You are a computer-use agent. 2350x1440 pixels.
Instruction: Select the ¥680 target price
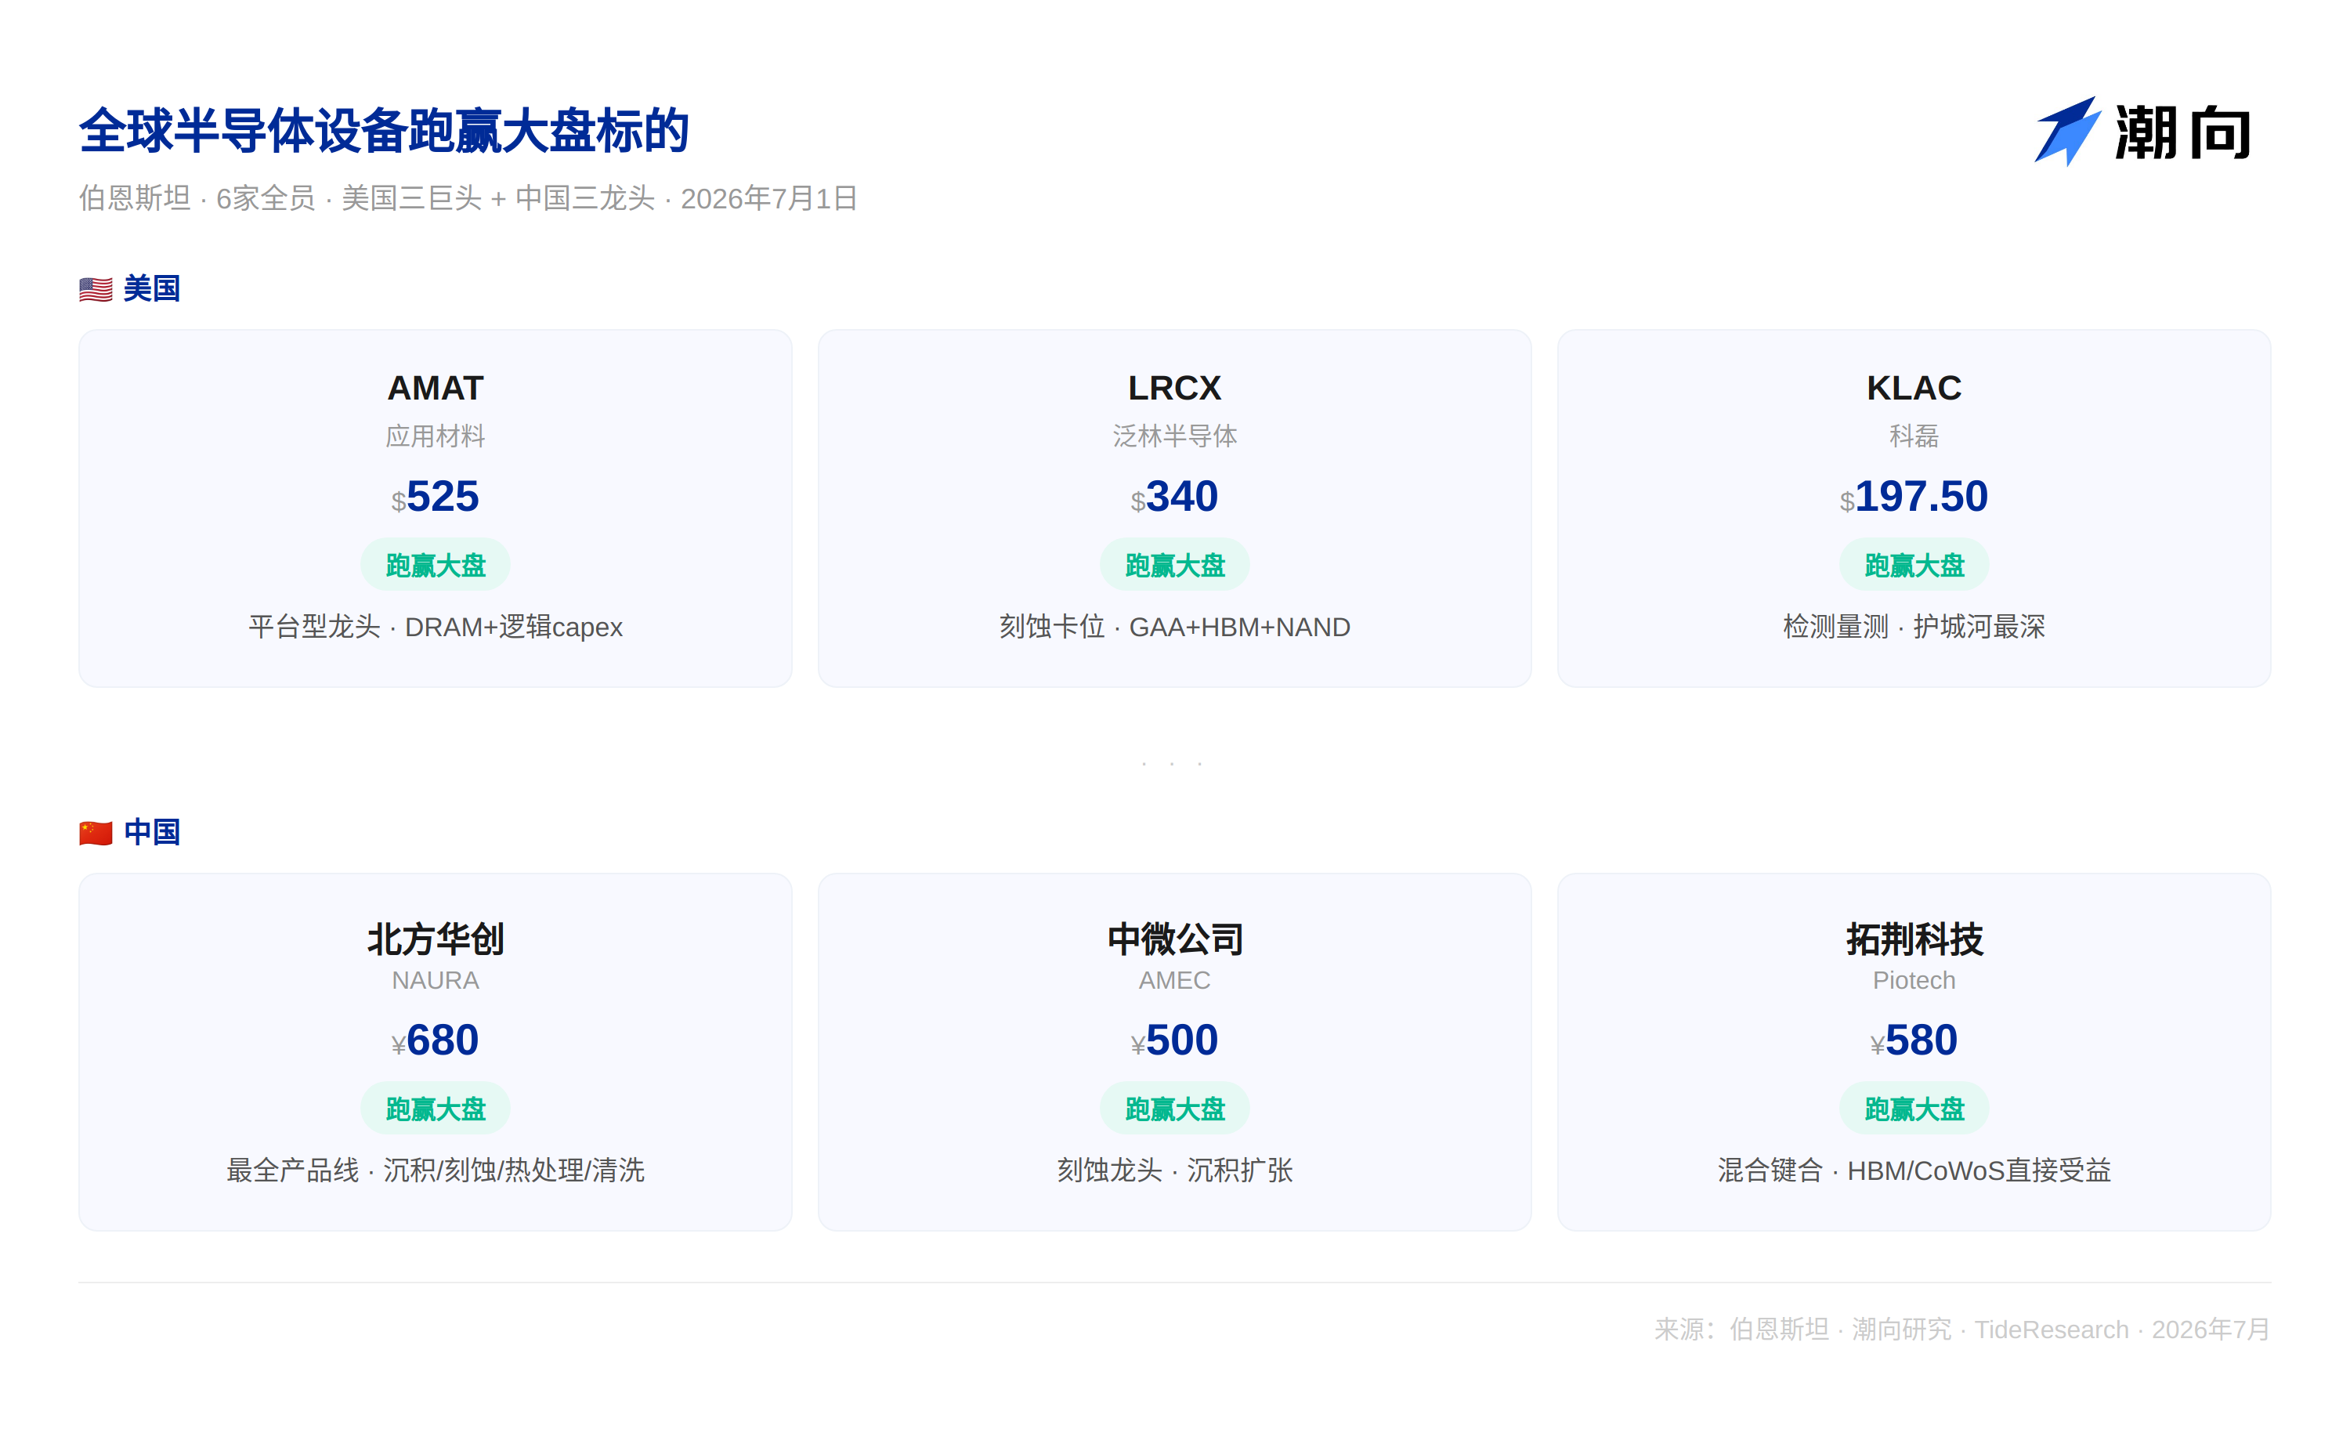pyautogui.click(x=435, y=1040)
